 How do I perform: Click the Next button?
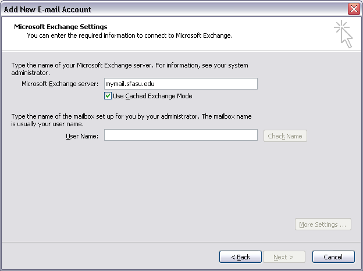coord(284,257)
